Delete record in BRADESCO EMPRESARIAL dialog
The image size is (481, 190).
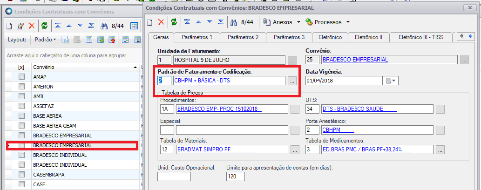(x=161, y=22)
